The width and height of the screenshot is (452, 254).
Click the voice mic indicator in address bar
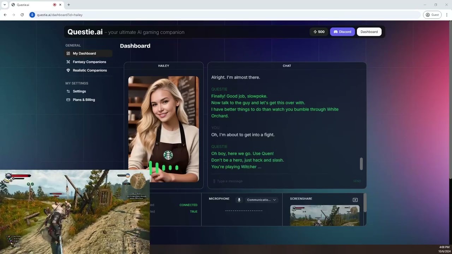(x=32, y=15)
